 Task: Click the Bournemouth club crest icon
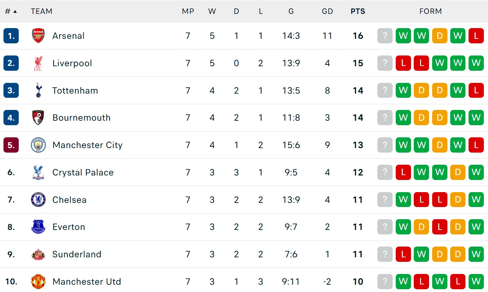pos(38,118)
